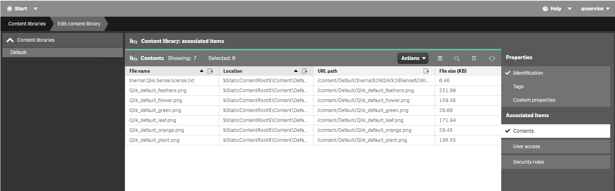
Task: Click the search magnifier icon
Action: [457, 58]
